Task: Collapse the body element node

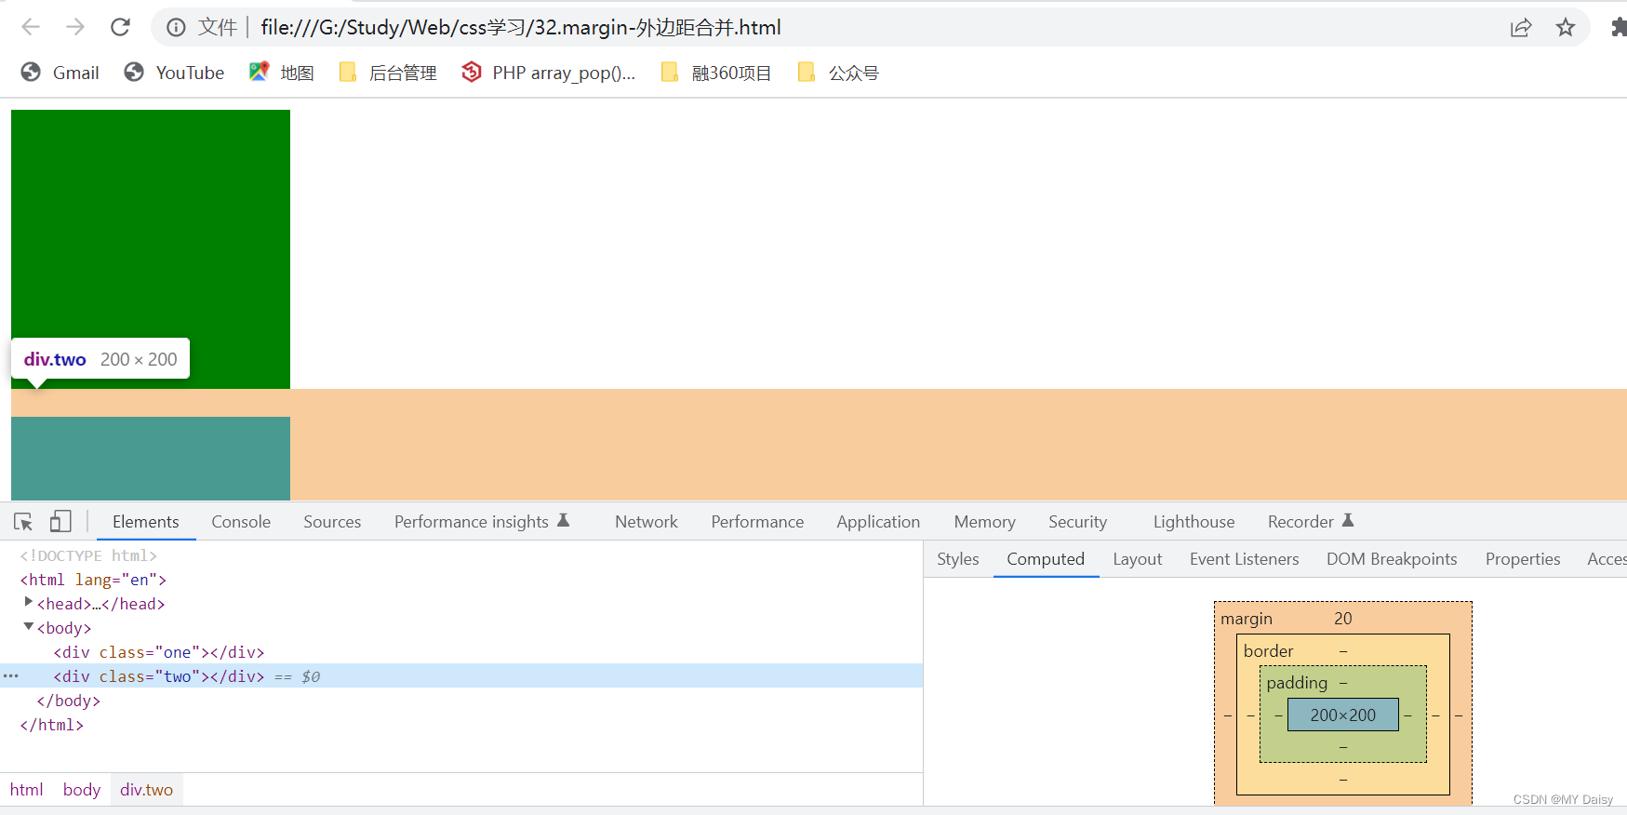Action: click(x=28, y=627)
